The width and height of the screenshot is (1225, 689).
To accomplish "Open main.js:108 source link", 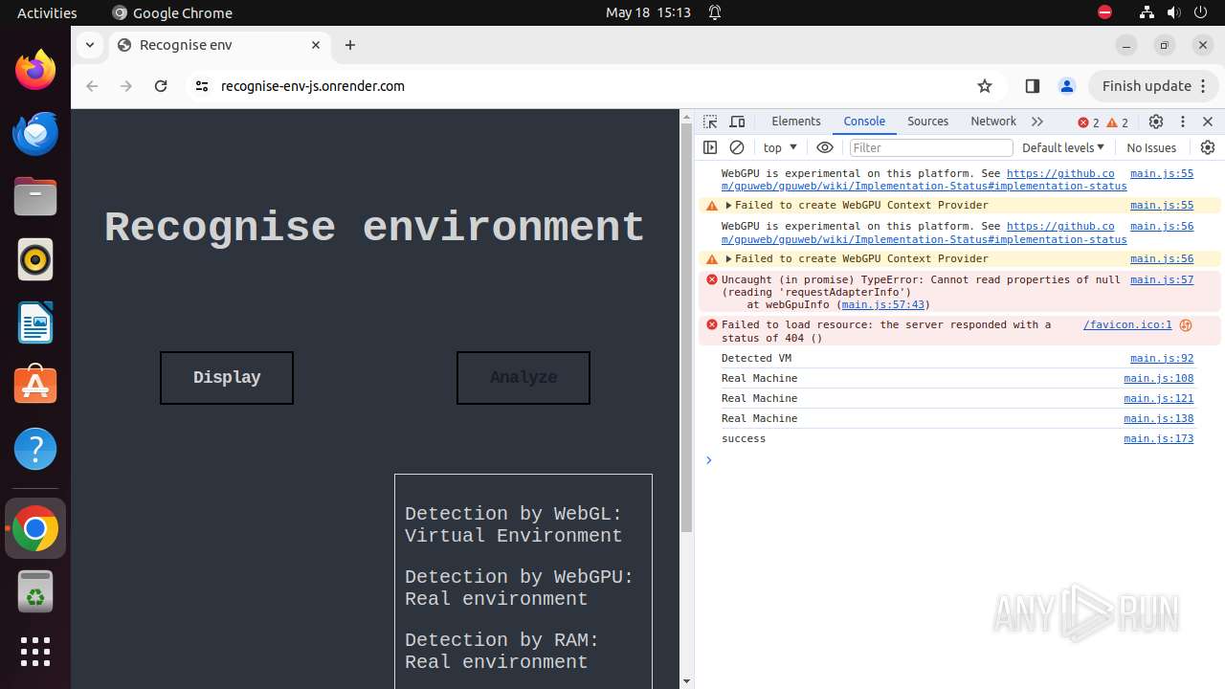I will pyautogui.click(x=1159, y=378).
